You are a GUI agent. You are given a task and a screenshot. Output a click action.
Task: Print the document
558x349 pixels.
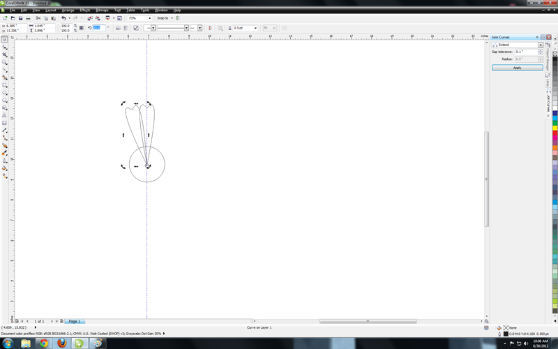click(x=28, y=18)
